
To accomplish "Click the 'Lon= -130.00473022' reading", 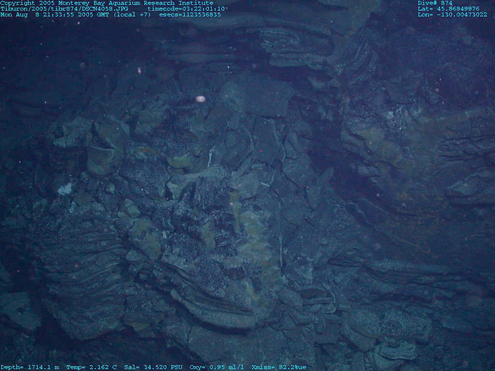I will [x=452, y=14].
